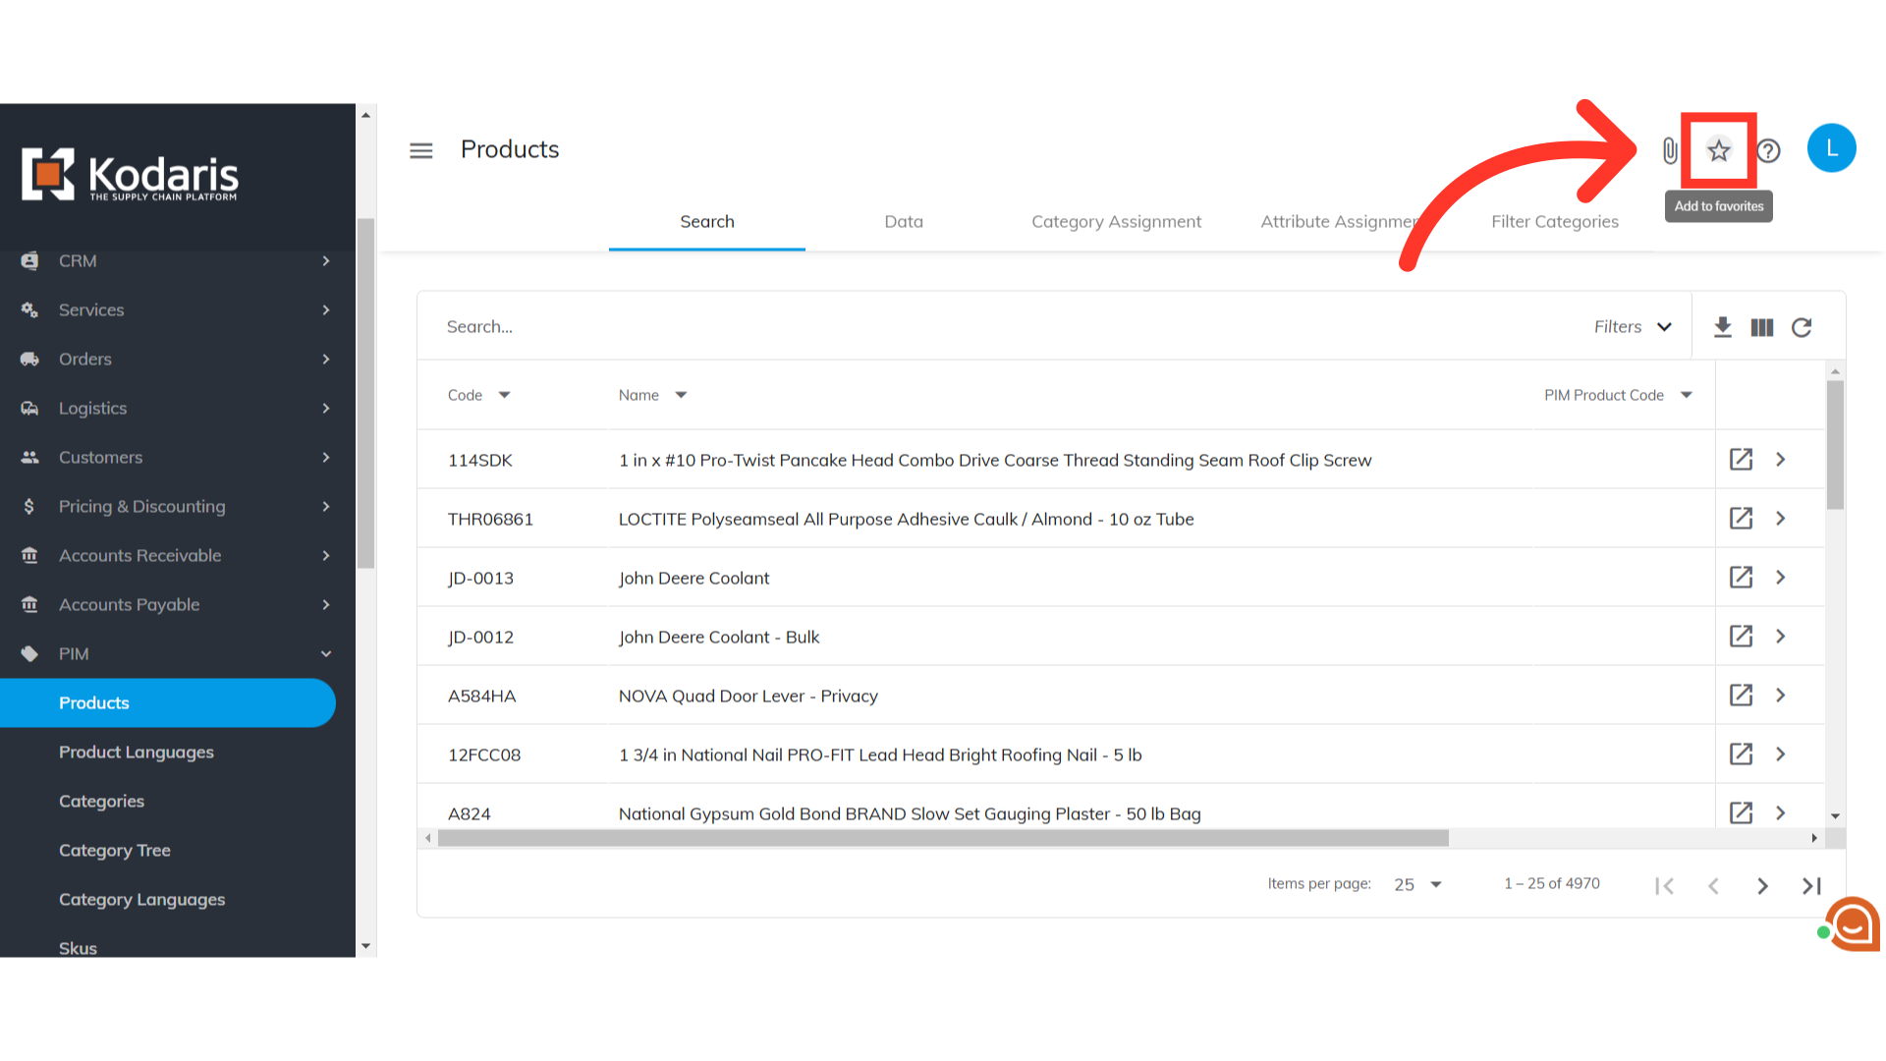Go to the next page of results
Image resolution: width=1886 pixels, height=1061 pixels.
1762,886
